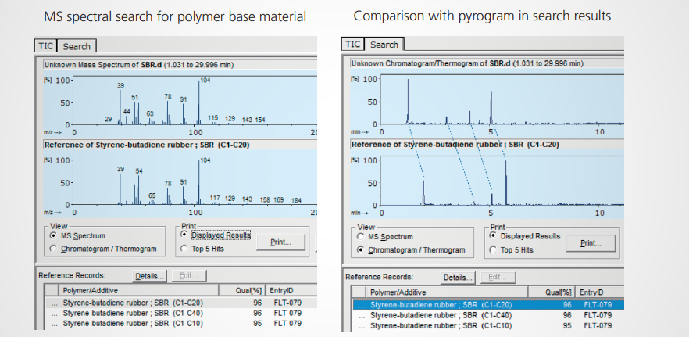Sort by EntryID column header in the left panel
Viewport: 689px width, 337px height.
point(292,290)
